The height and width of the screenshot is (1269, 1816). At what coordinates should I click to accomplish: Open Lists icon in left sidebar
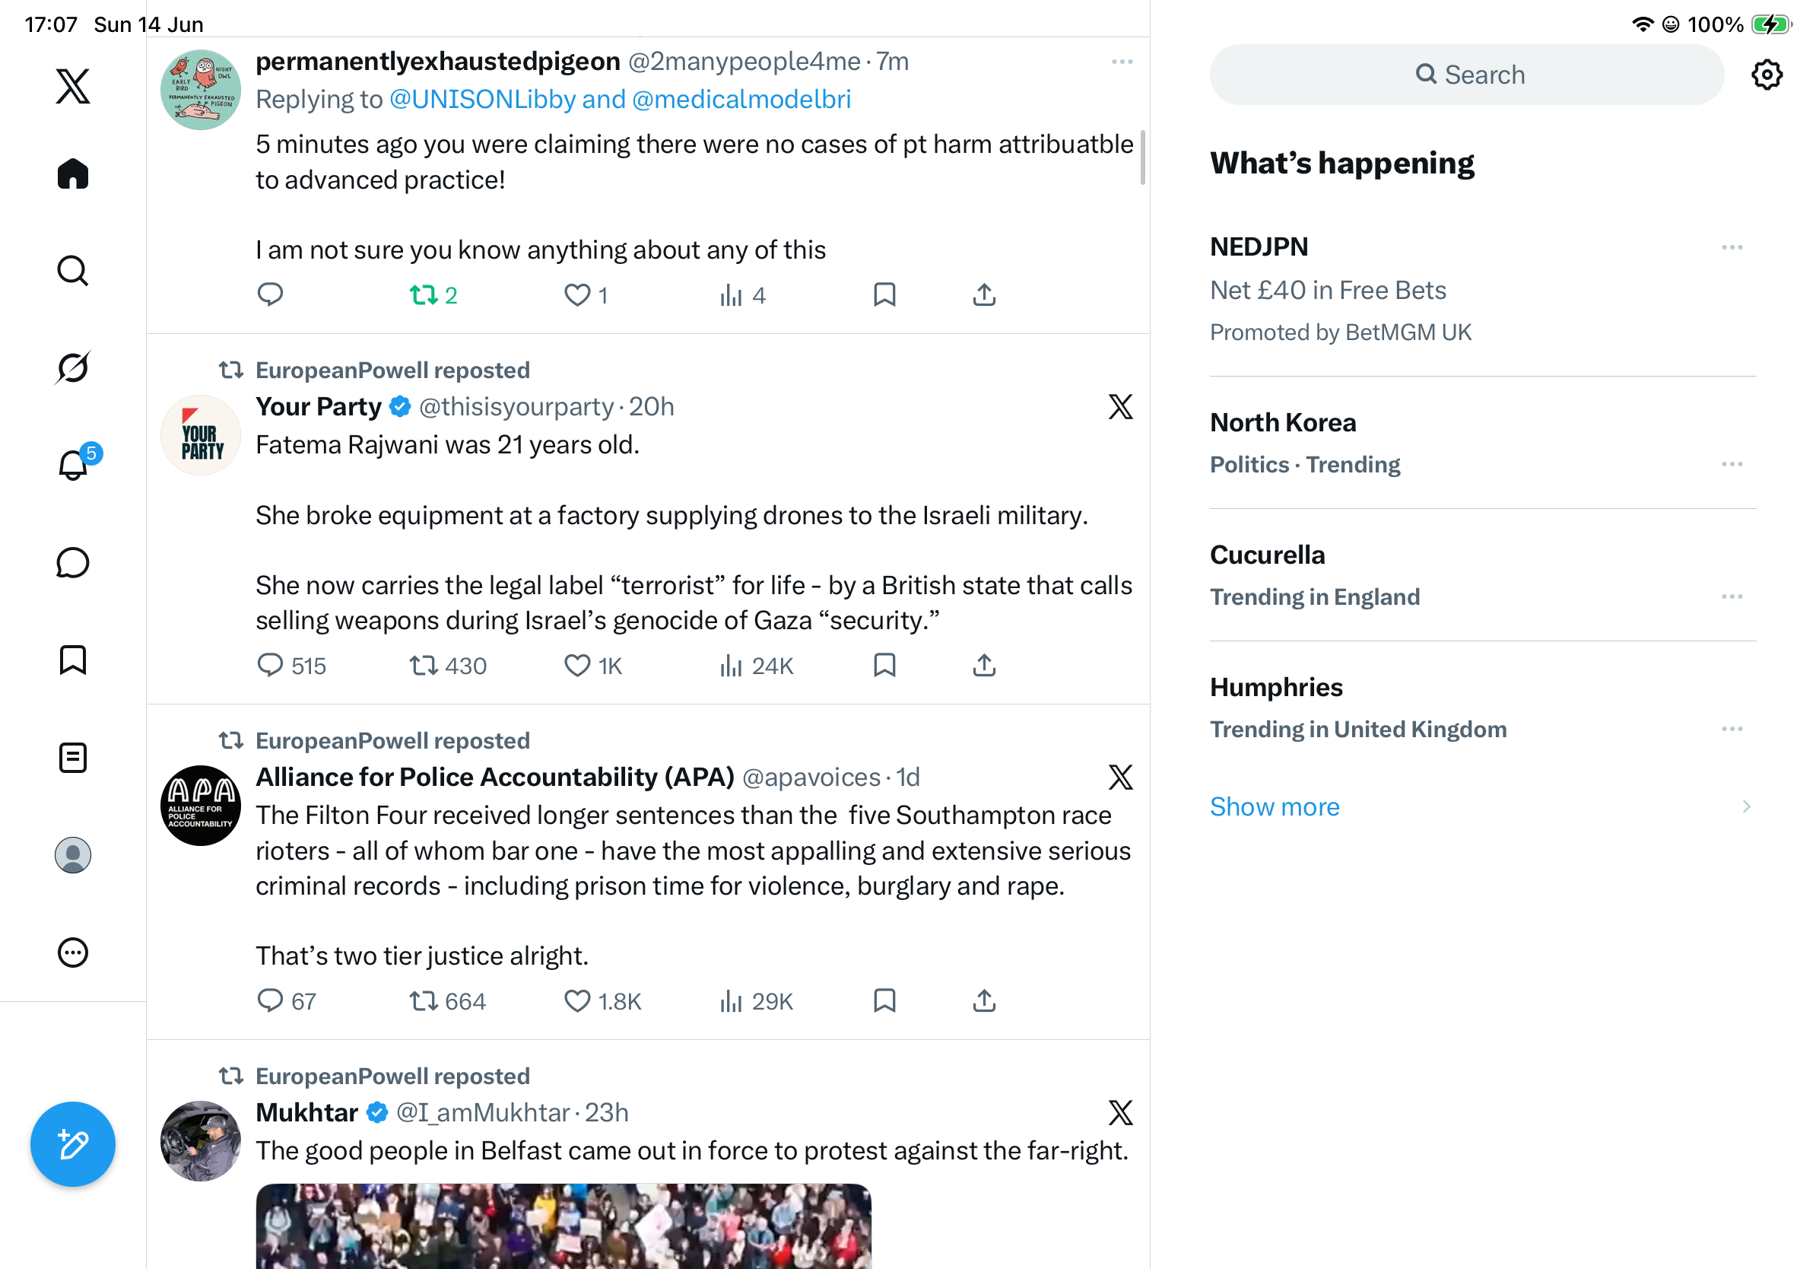click(x=73, y=758)
